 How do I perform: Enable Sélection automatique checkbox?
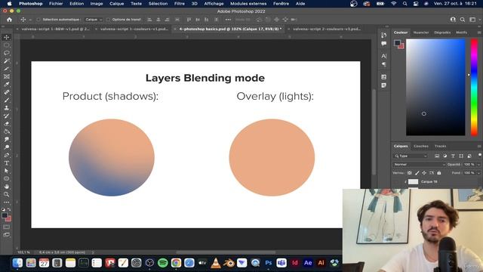[x=38, y=20]
